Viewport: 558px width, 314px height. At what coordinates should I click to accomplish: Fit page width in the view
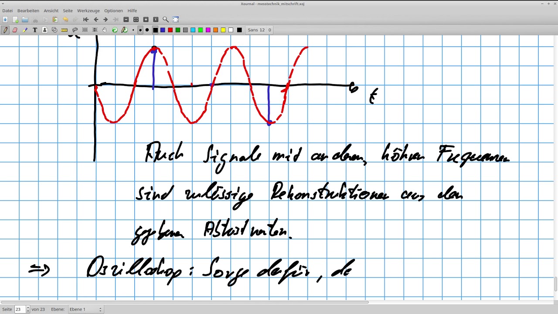[136, 20]
